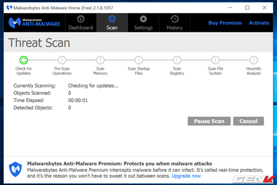Click the "Scan Memory" step label
This screenshot has height=185, width=277.
pyautogui.click(x=100, y=71)
